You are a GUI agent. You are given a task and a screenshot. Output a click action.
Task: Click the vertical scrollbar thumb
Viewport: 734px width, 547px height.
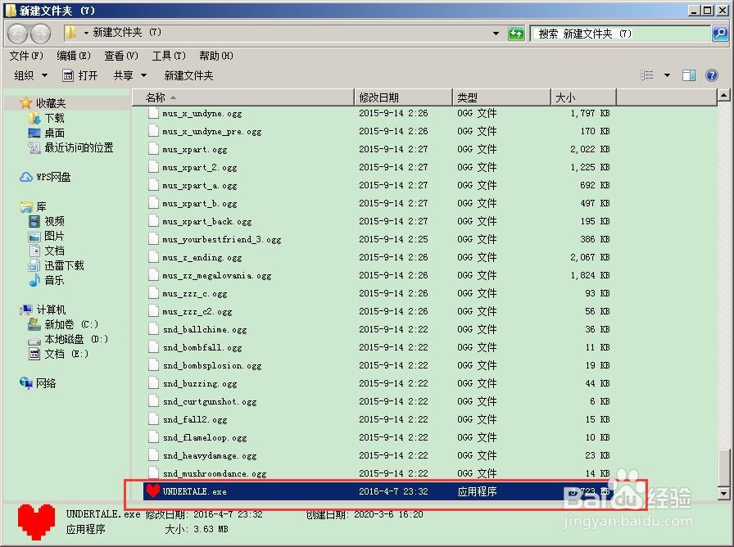click(x=723, y=468)
